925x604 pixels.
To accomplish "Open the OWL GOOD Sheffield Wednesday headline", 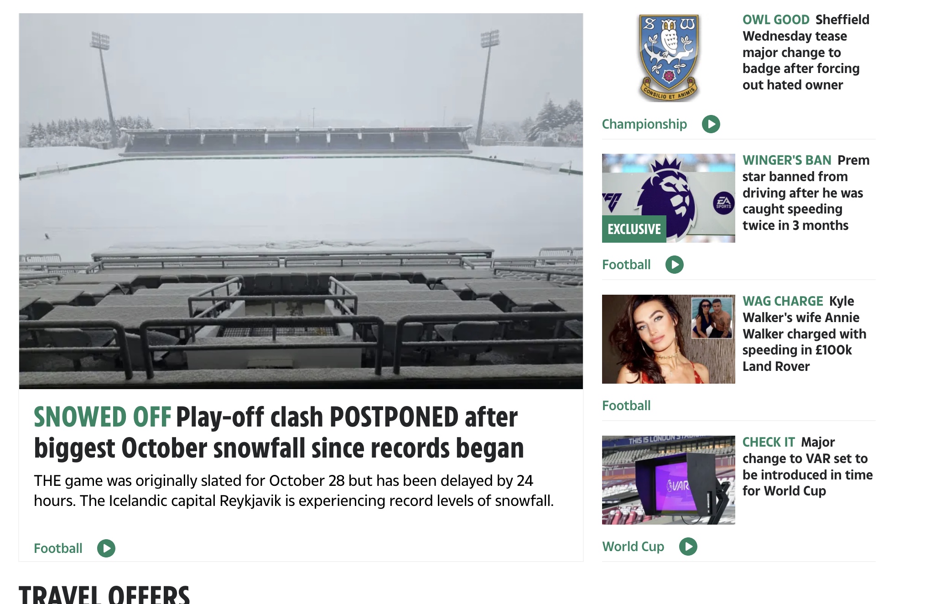I will 806,52.
